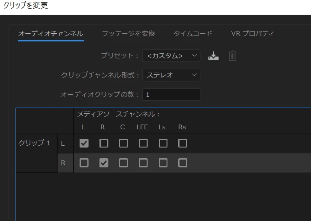Click the delete preset trash icon

pyautogui.click(x=232, y=56)
